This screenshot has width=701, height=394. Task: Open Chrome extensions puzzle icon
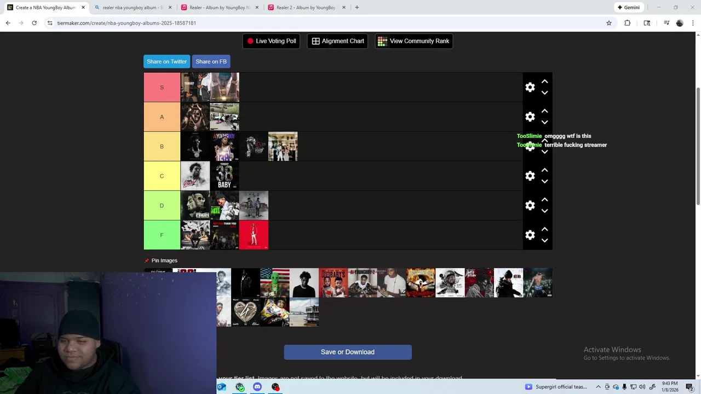(x=628, y=23)
